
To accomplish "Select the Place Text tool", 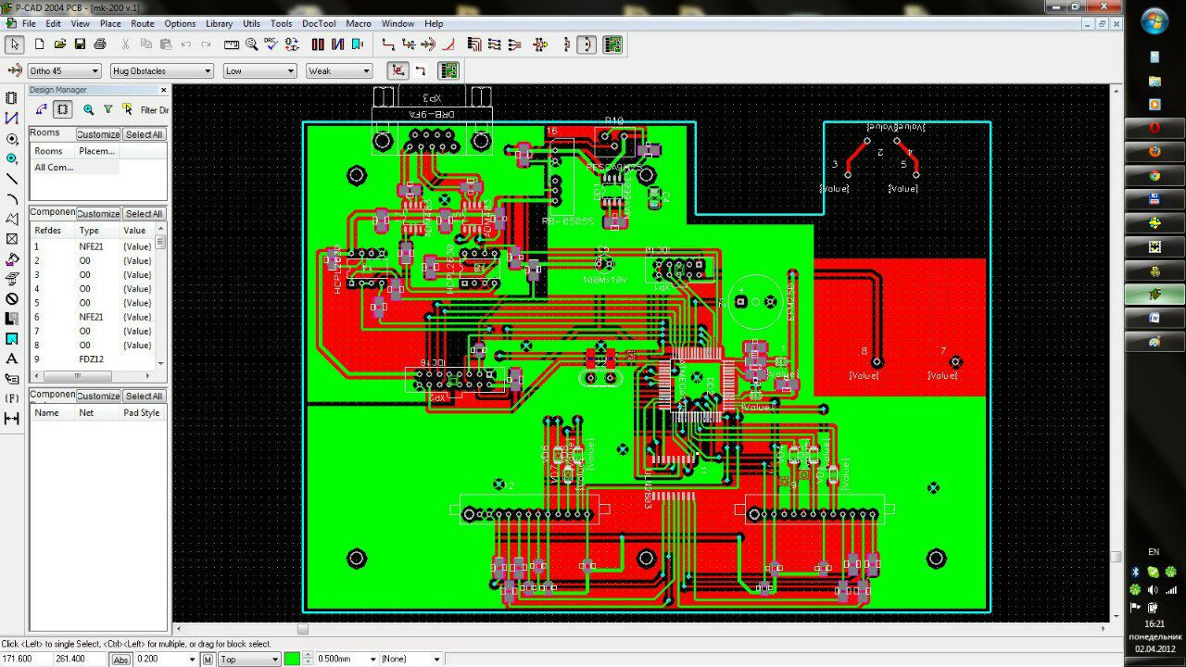I will tap(12, 359).
